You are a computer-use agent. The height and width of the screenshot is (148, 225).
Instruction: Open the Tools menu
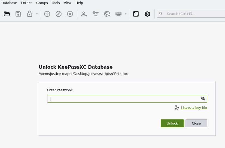(x=56, y=3)
